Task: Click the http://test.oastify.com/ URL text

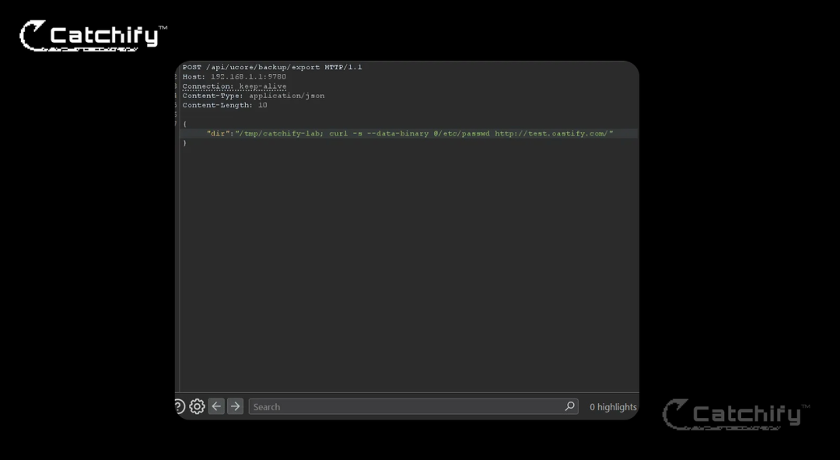Action: coord(551,134)
